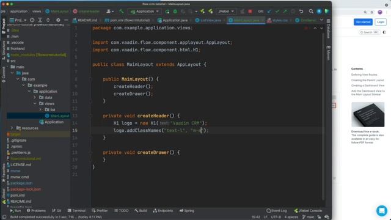Switch to Application.java editor tab
Image resolution: width=391 pixels, height=220 pixels.
(x=172, y=20)
